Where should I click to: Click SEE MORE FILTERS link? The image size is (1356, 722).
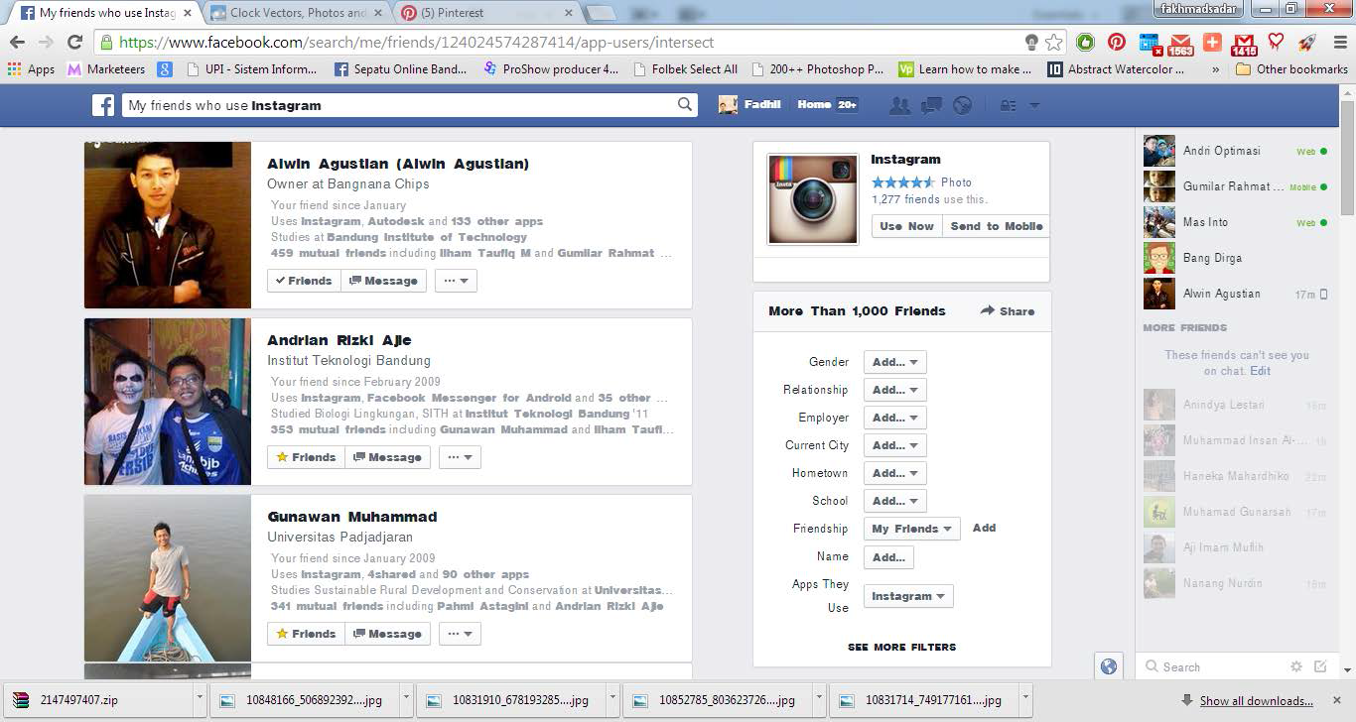coord(901,647)
